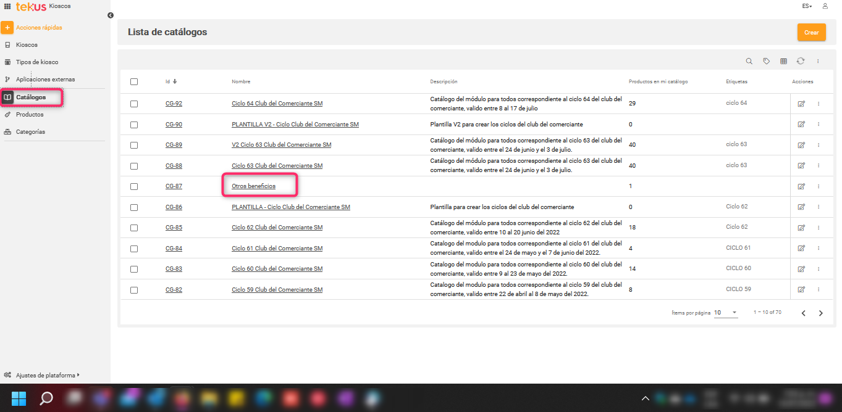Viewport: 842px width, 412px height.
Task: Open the ES language selector
Action: click(807, 6)
